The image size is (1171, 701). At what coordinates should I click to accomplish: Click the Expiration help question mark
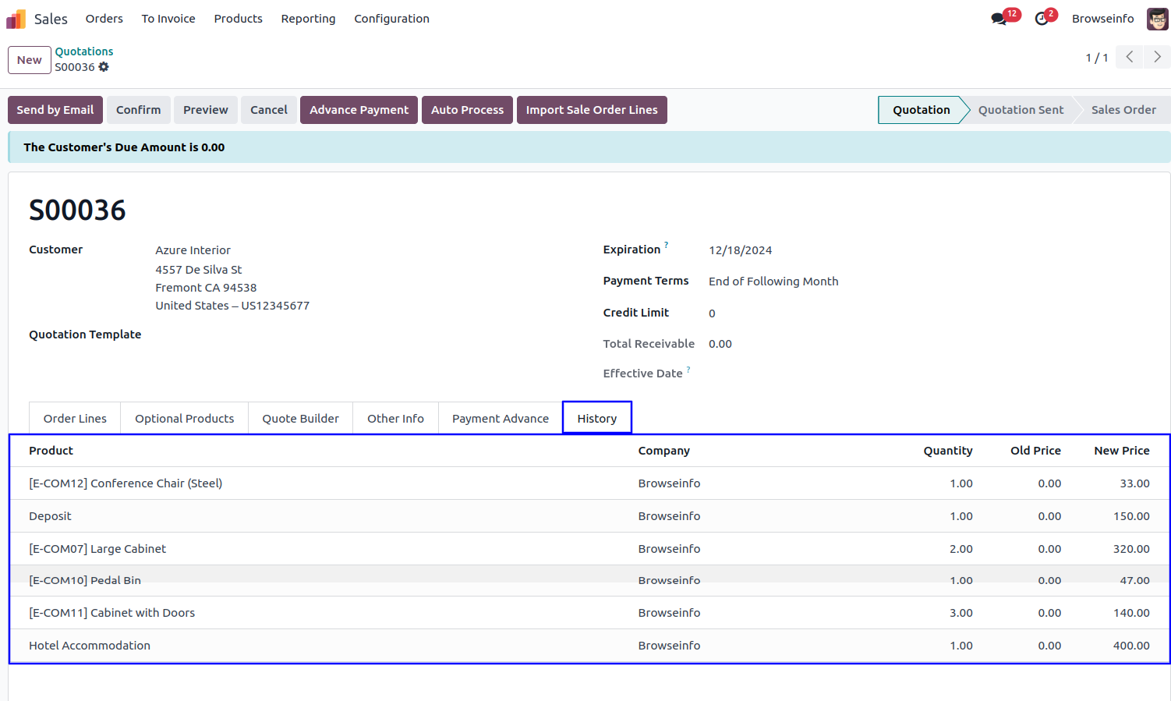tap(667, 245)
